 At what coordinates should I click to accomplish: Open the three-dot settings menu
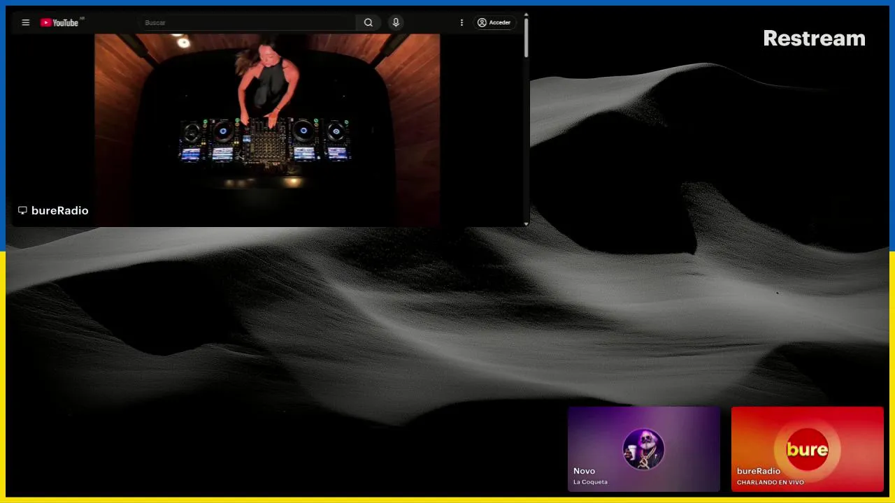point(461,22)
